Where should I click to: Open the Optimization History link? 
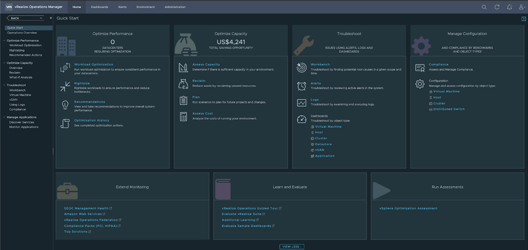tap(92, 120)
